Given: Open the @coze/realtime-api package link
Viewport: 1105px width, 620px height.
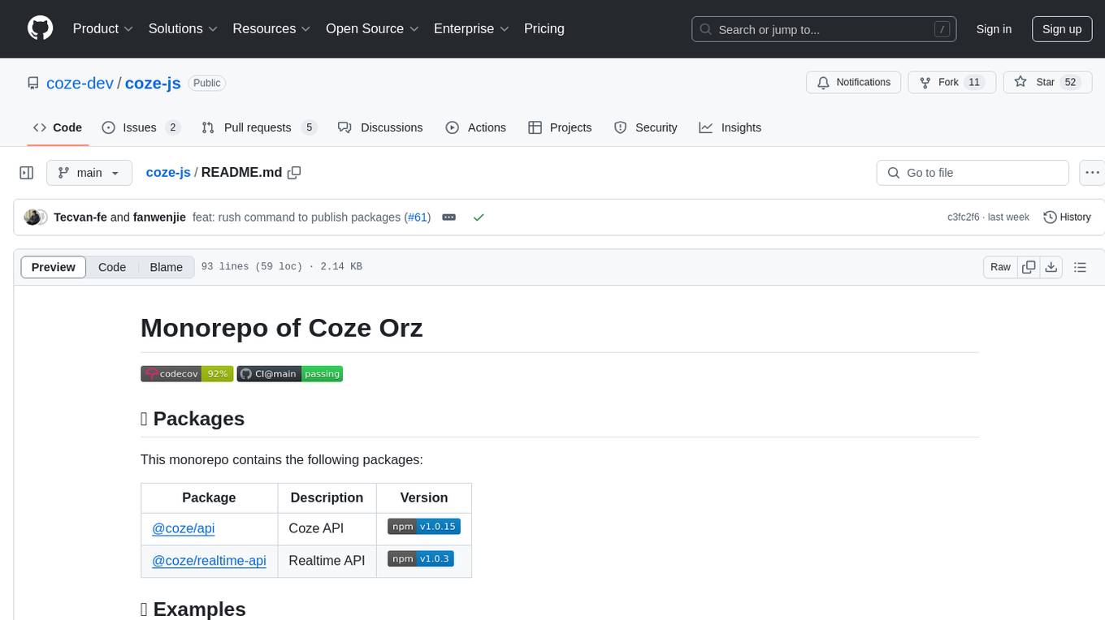Looking at the screenshot, I should pos(209,561).
